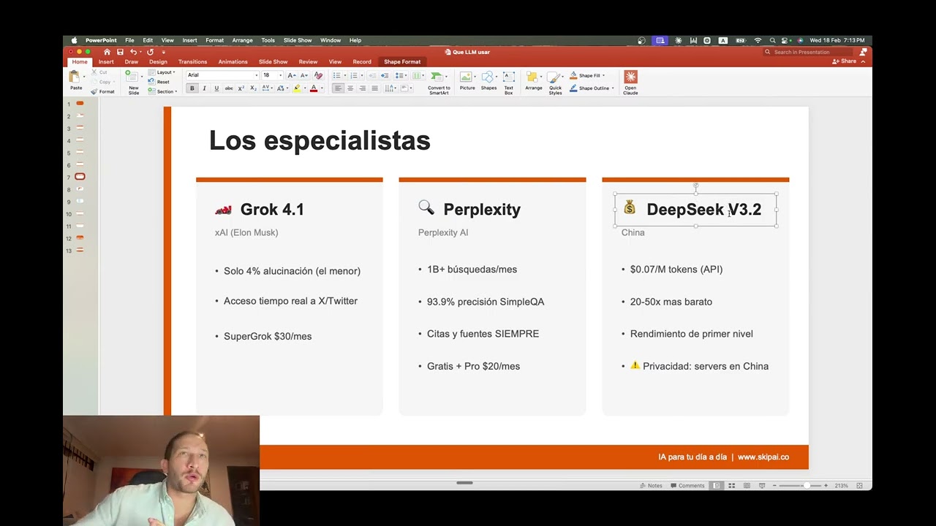The height and width of the screenshot is (526, 936).
Task: Toggle Bold formatting
Action: [192, 88]
